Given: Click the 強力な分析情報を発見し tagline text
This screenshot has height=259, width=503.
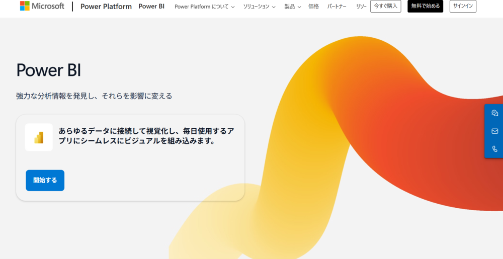Looking at the screenshot, I should click(x=94, y=96).
